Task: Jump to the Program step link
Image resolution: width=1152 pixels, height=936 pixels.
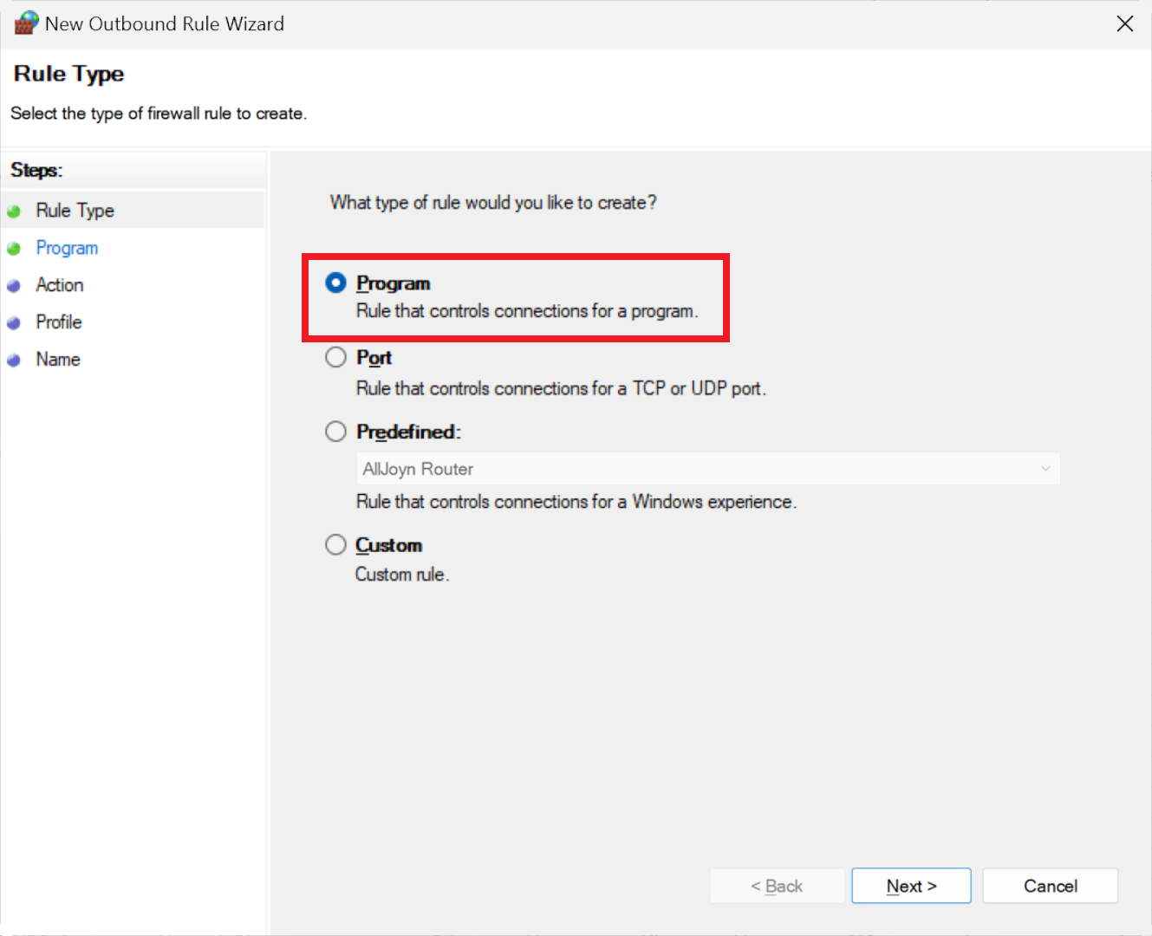Action: [x=67, y=248]
